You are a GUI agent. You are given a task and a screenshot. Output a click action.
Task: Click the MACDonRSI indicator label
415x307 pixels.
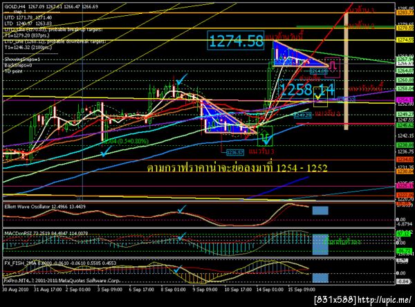46,234
